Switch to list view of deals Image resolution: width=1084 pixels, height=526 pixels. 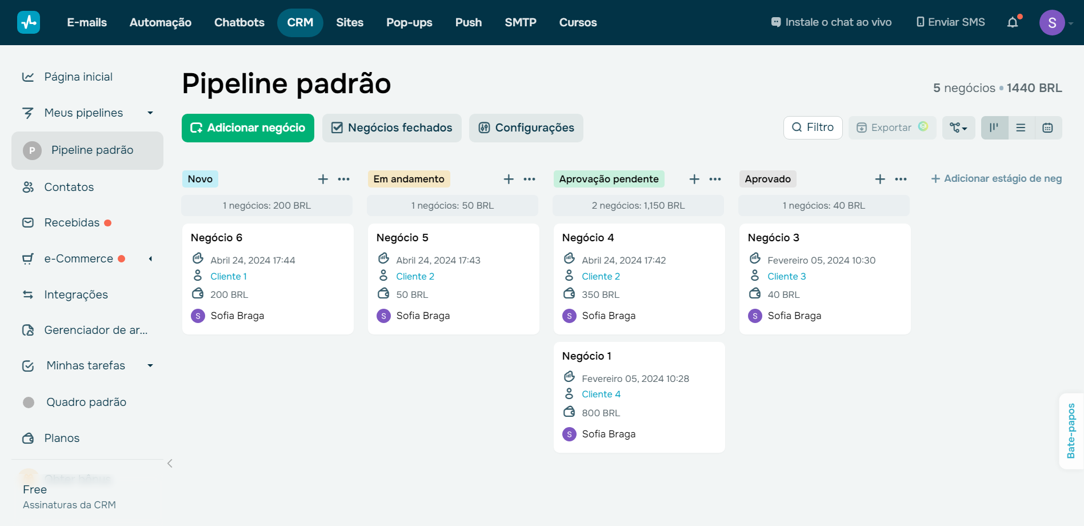1021,127
